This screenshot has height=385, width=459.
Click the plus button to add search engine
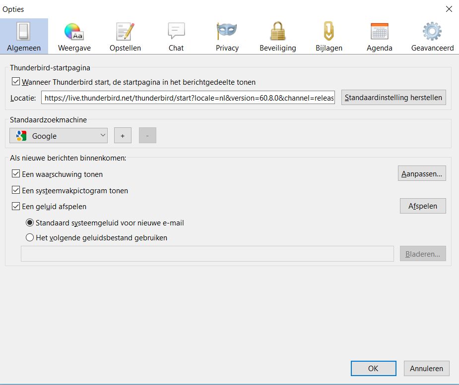coord(123,136)
